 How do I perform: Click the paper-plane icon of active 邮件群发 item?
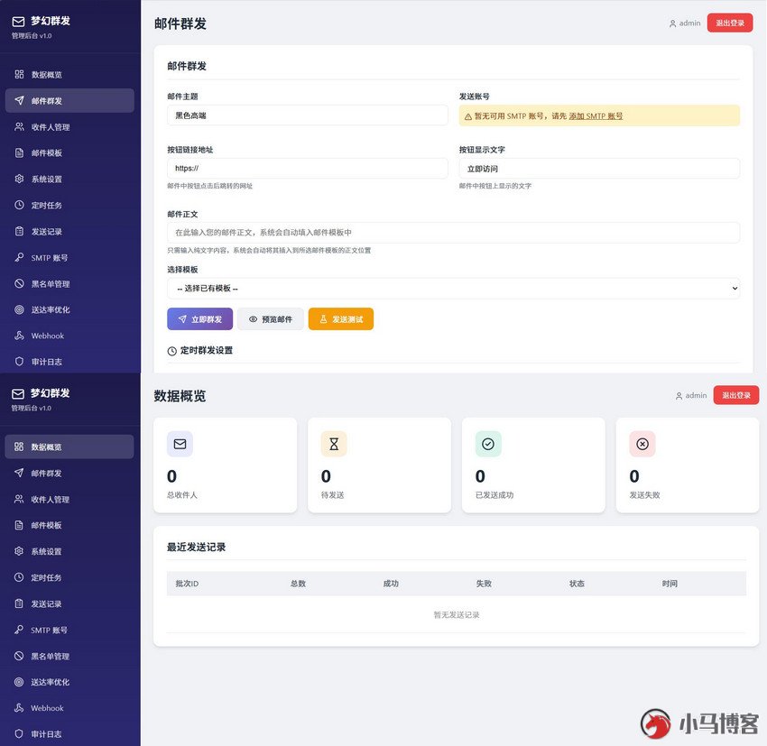(x=19, y=100)
